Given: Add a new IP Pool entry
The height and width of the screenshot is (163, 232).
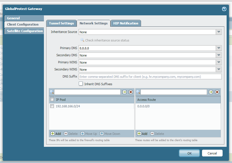Looking at the screenshot, I should (x=56, y=133).
